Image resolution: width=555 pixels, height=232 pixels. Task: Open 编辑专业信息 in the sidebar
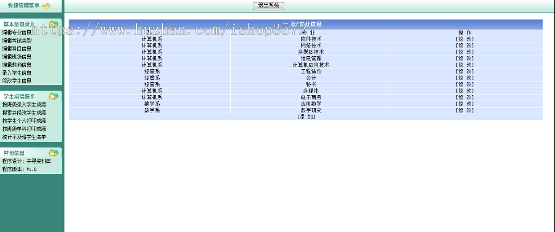click(x=17, y=32)
